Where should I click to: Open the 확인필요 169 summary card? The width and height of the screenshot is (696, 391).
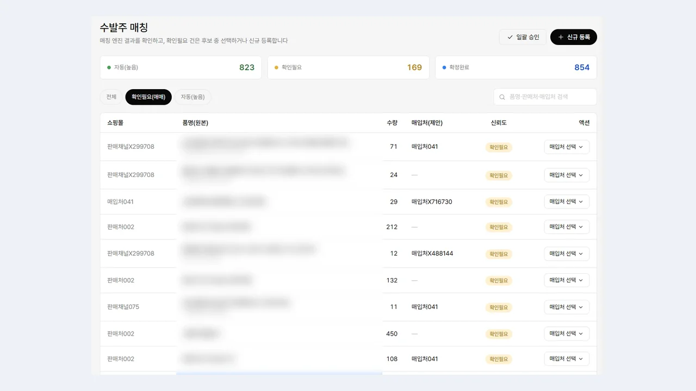(x=349, y=67)
